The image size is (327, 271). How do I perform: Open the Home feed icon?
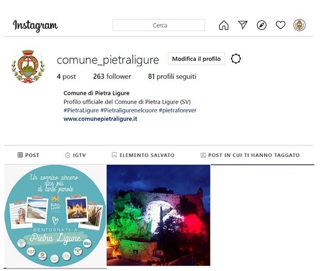(224, 25)
